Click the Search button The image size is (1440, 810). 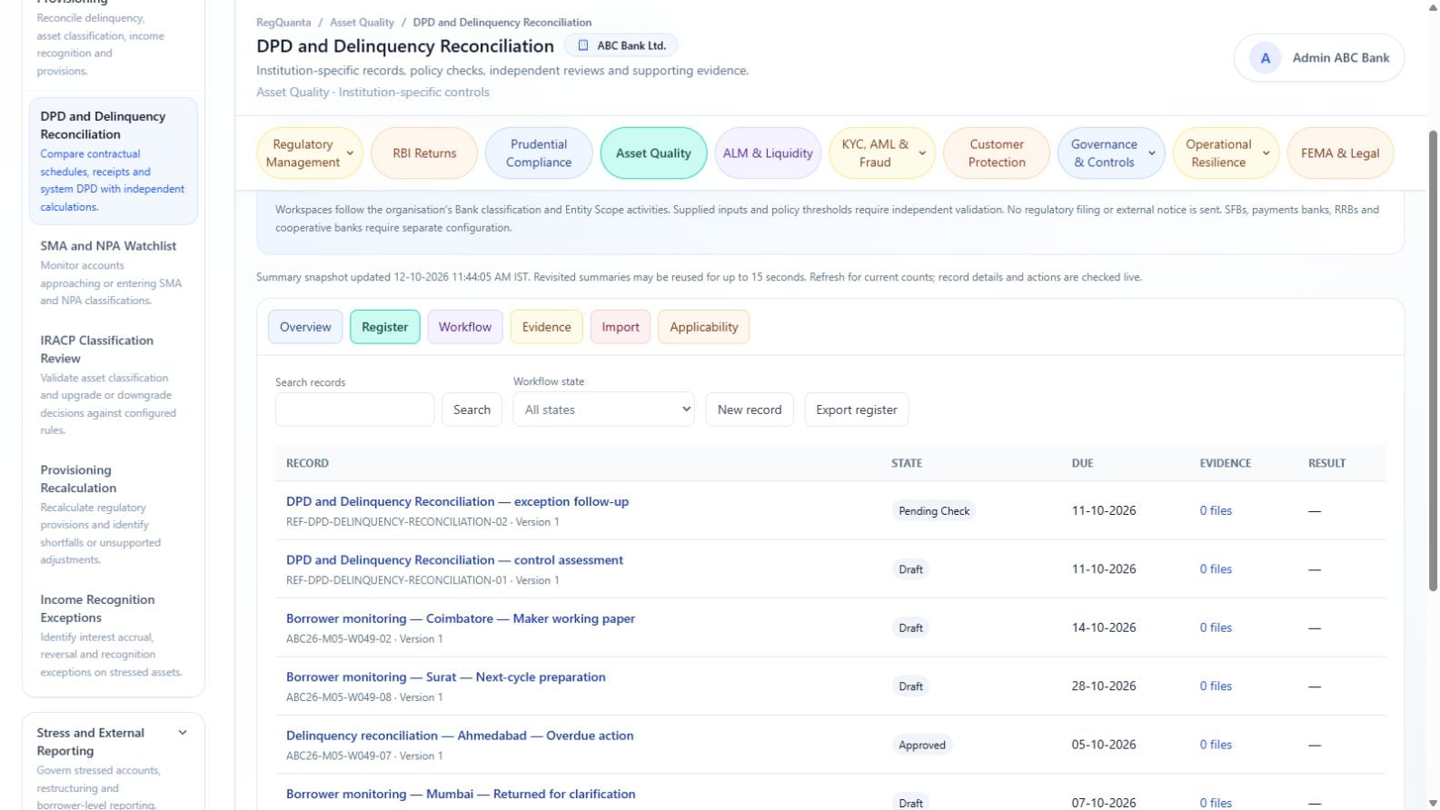click(x=472, y=410)
